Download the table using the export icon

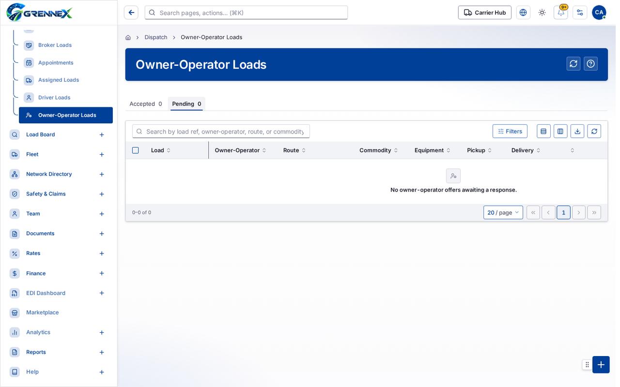577,131
